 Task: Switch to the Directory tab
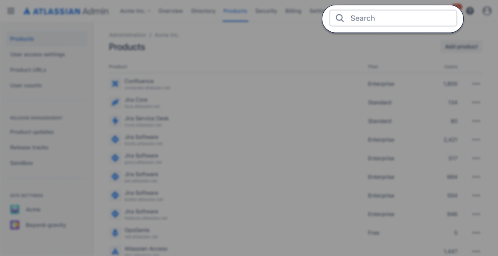point(203,11)
